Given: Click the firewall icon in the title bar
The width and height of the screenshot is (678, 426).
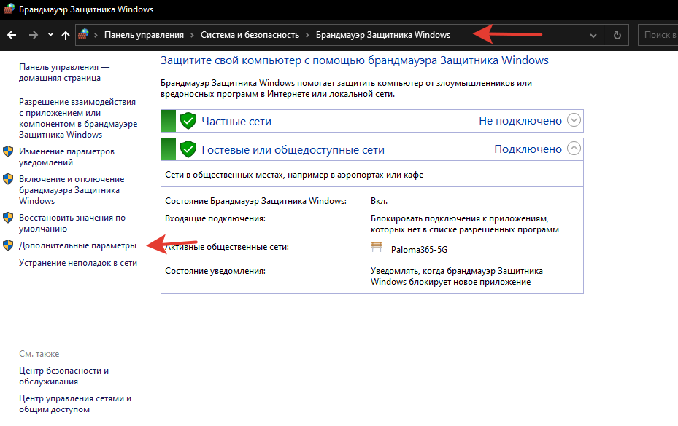Looking at the screenshot, I should pyautogui.click(x=9, y=9).
